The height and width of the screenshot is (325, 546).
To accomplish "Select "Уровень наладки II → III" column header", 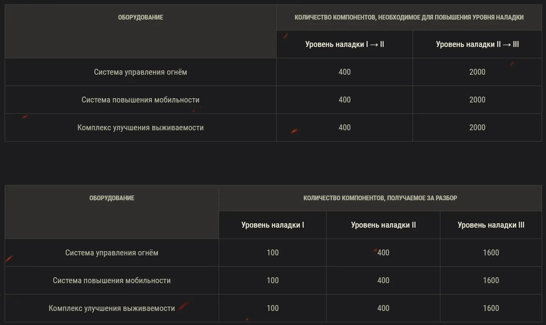I will 477,44.
